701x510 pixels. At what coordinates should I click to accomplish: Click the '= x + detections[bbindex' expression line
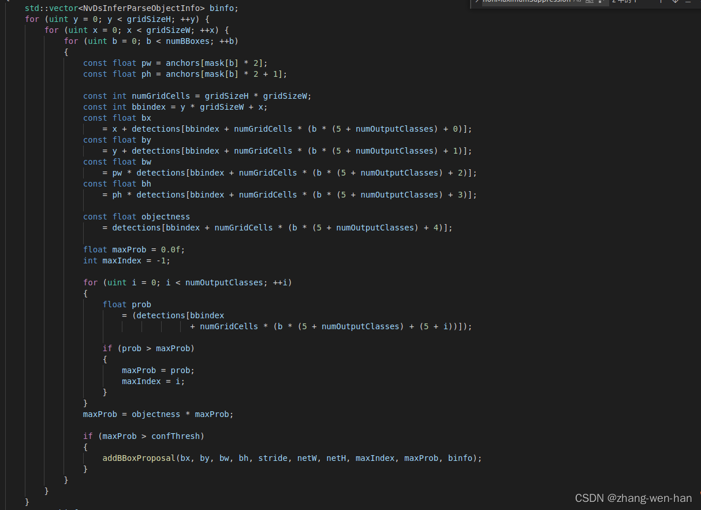click(288, 129)
